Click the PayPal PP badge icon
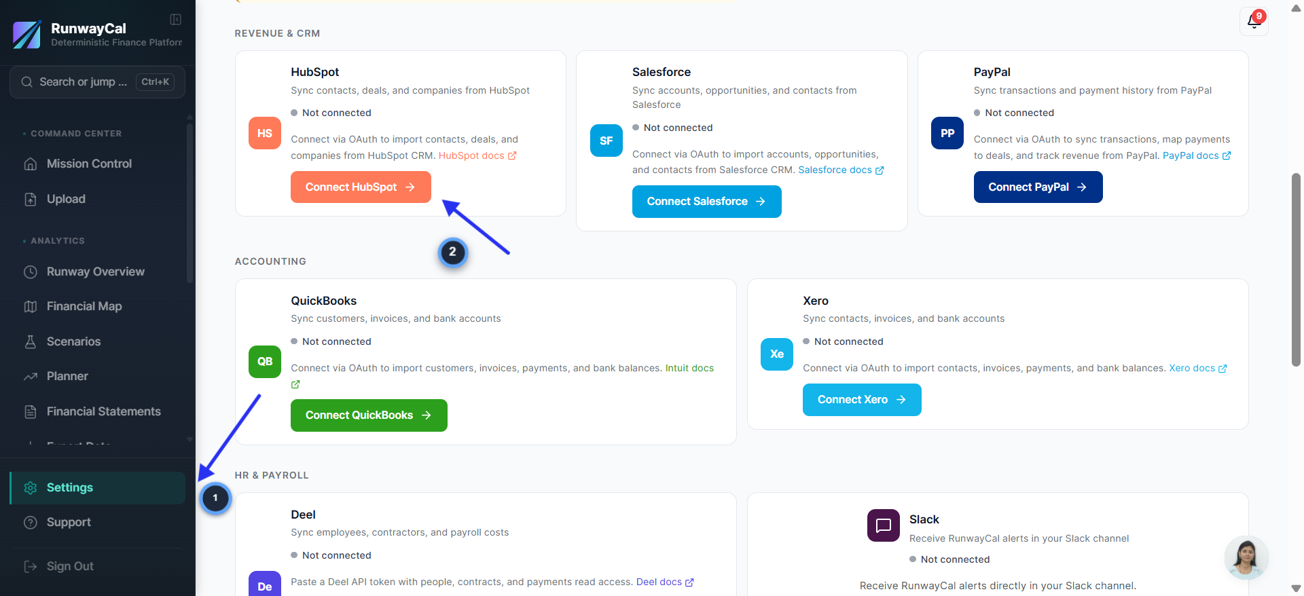 pos(947,133)
